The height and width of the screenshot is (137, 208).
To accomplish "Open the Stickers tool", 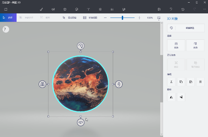I will [77, 9].
